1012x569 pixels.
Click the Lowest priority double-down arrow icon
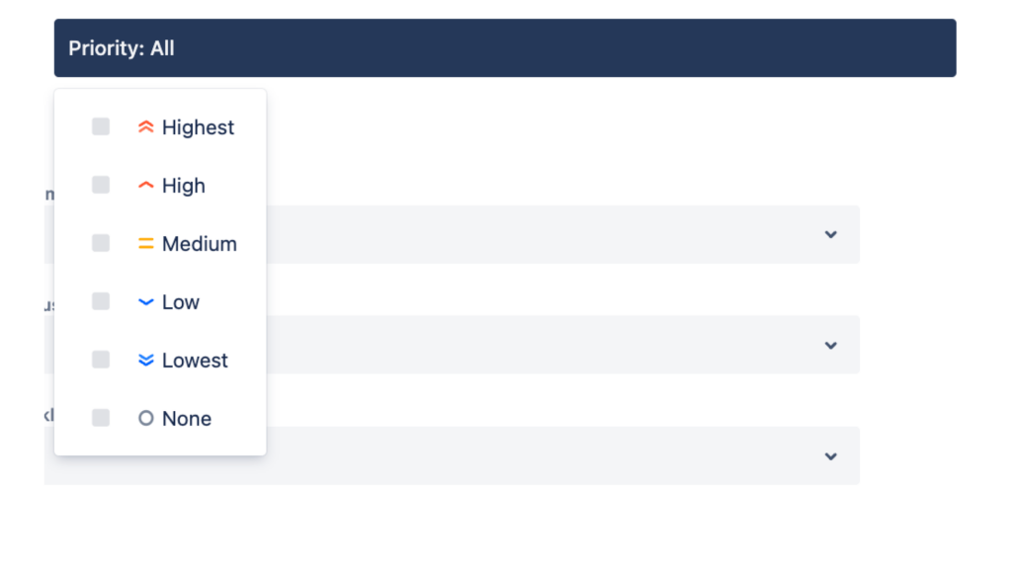(146, 360)
